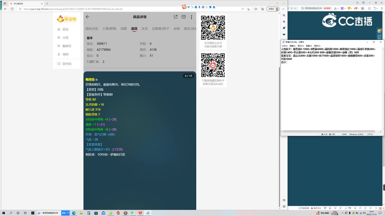Click the 首页 sidebar link
Screen dimensions: 385x216
point(66,29)
